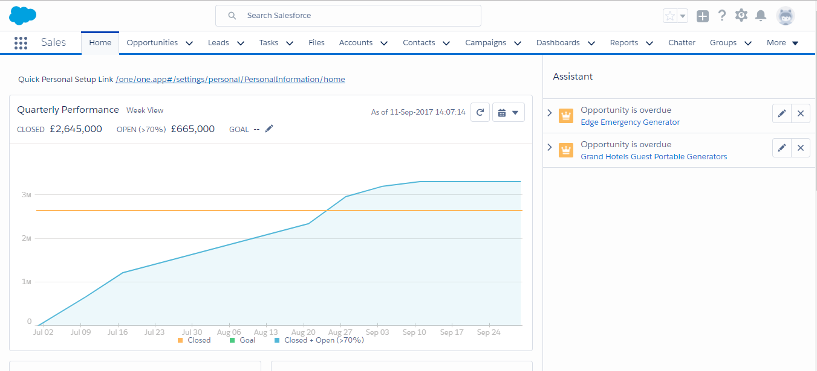Go to the Opportunities tab
817x371 pixels.
coord(152,43)
